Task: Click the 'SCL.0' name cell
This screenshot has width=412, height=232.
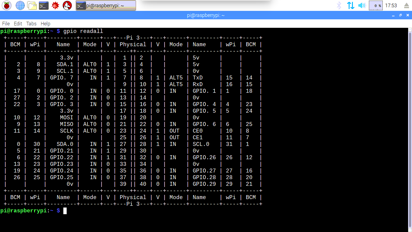Action: pyautogui.click(x=201, y=144)
